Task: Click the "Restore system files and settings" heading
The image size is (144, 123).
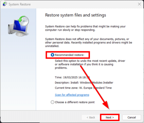Action: tap(76, 15)
